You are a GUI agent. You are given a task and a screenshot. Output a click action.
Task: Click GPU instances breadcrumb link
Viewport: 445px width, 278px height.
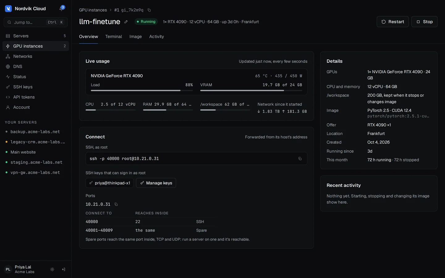click(x=93, y=10)
